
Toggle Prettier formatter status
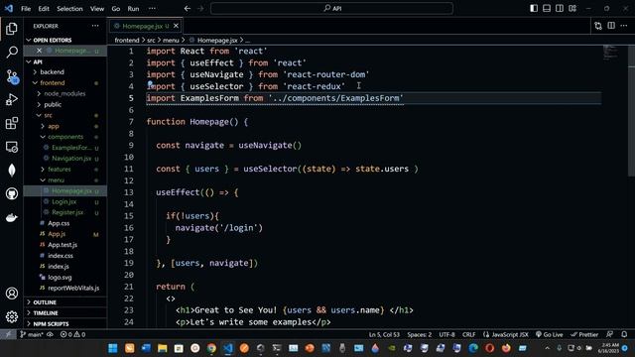pos(584,334)
